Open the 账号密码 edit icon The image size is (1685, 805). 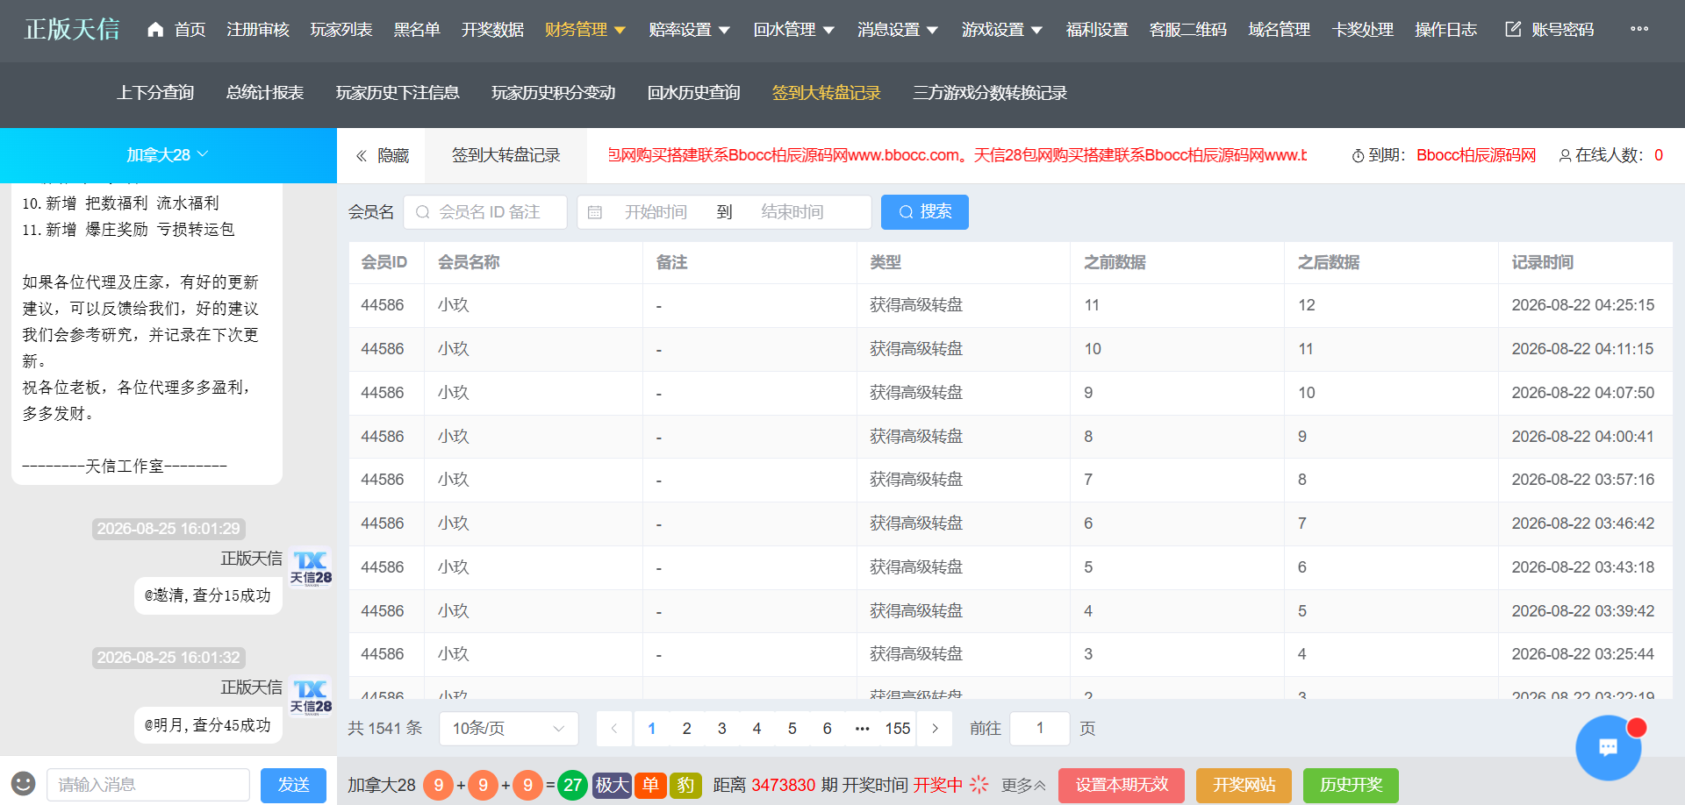pyautogui.click(x=1513, y=30)
